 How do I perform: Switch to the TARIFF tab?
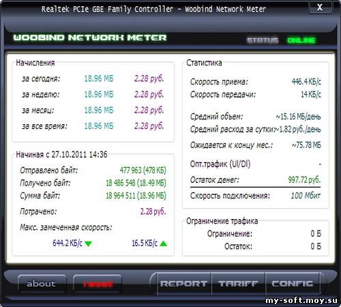click(x=238, y=284)
